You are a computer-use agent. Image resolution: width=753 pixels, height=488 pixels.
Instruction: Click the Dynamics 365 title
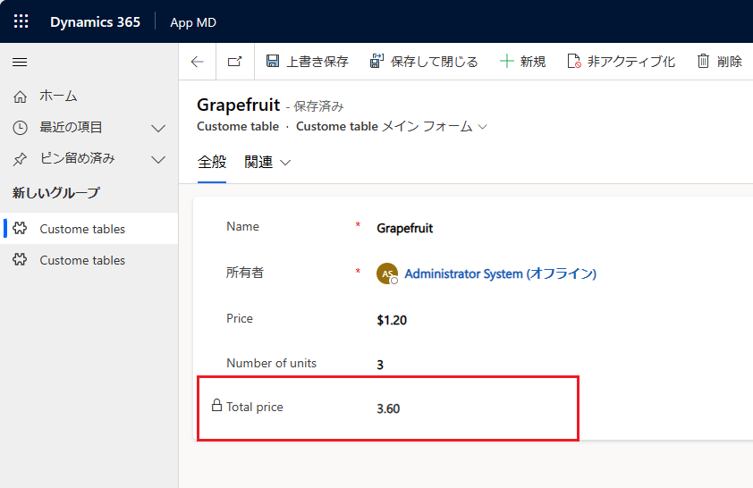(x=95, y=22)
